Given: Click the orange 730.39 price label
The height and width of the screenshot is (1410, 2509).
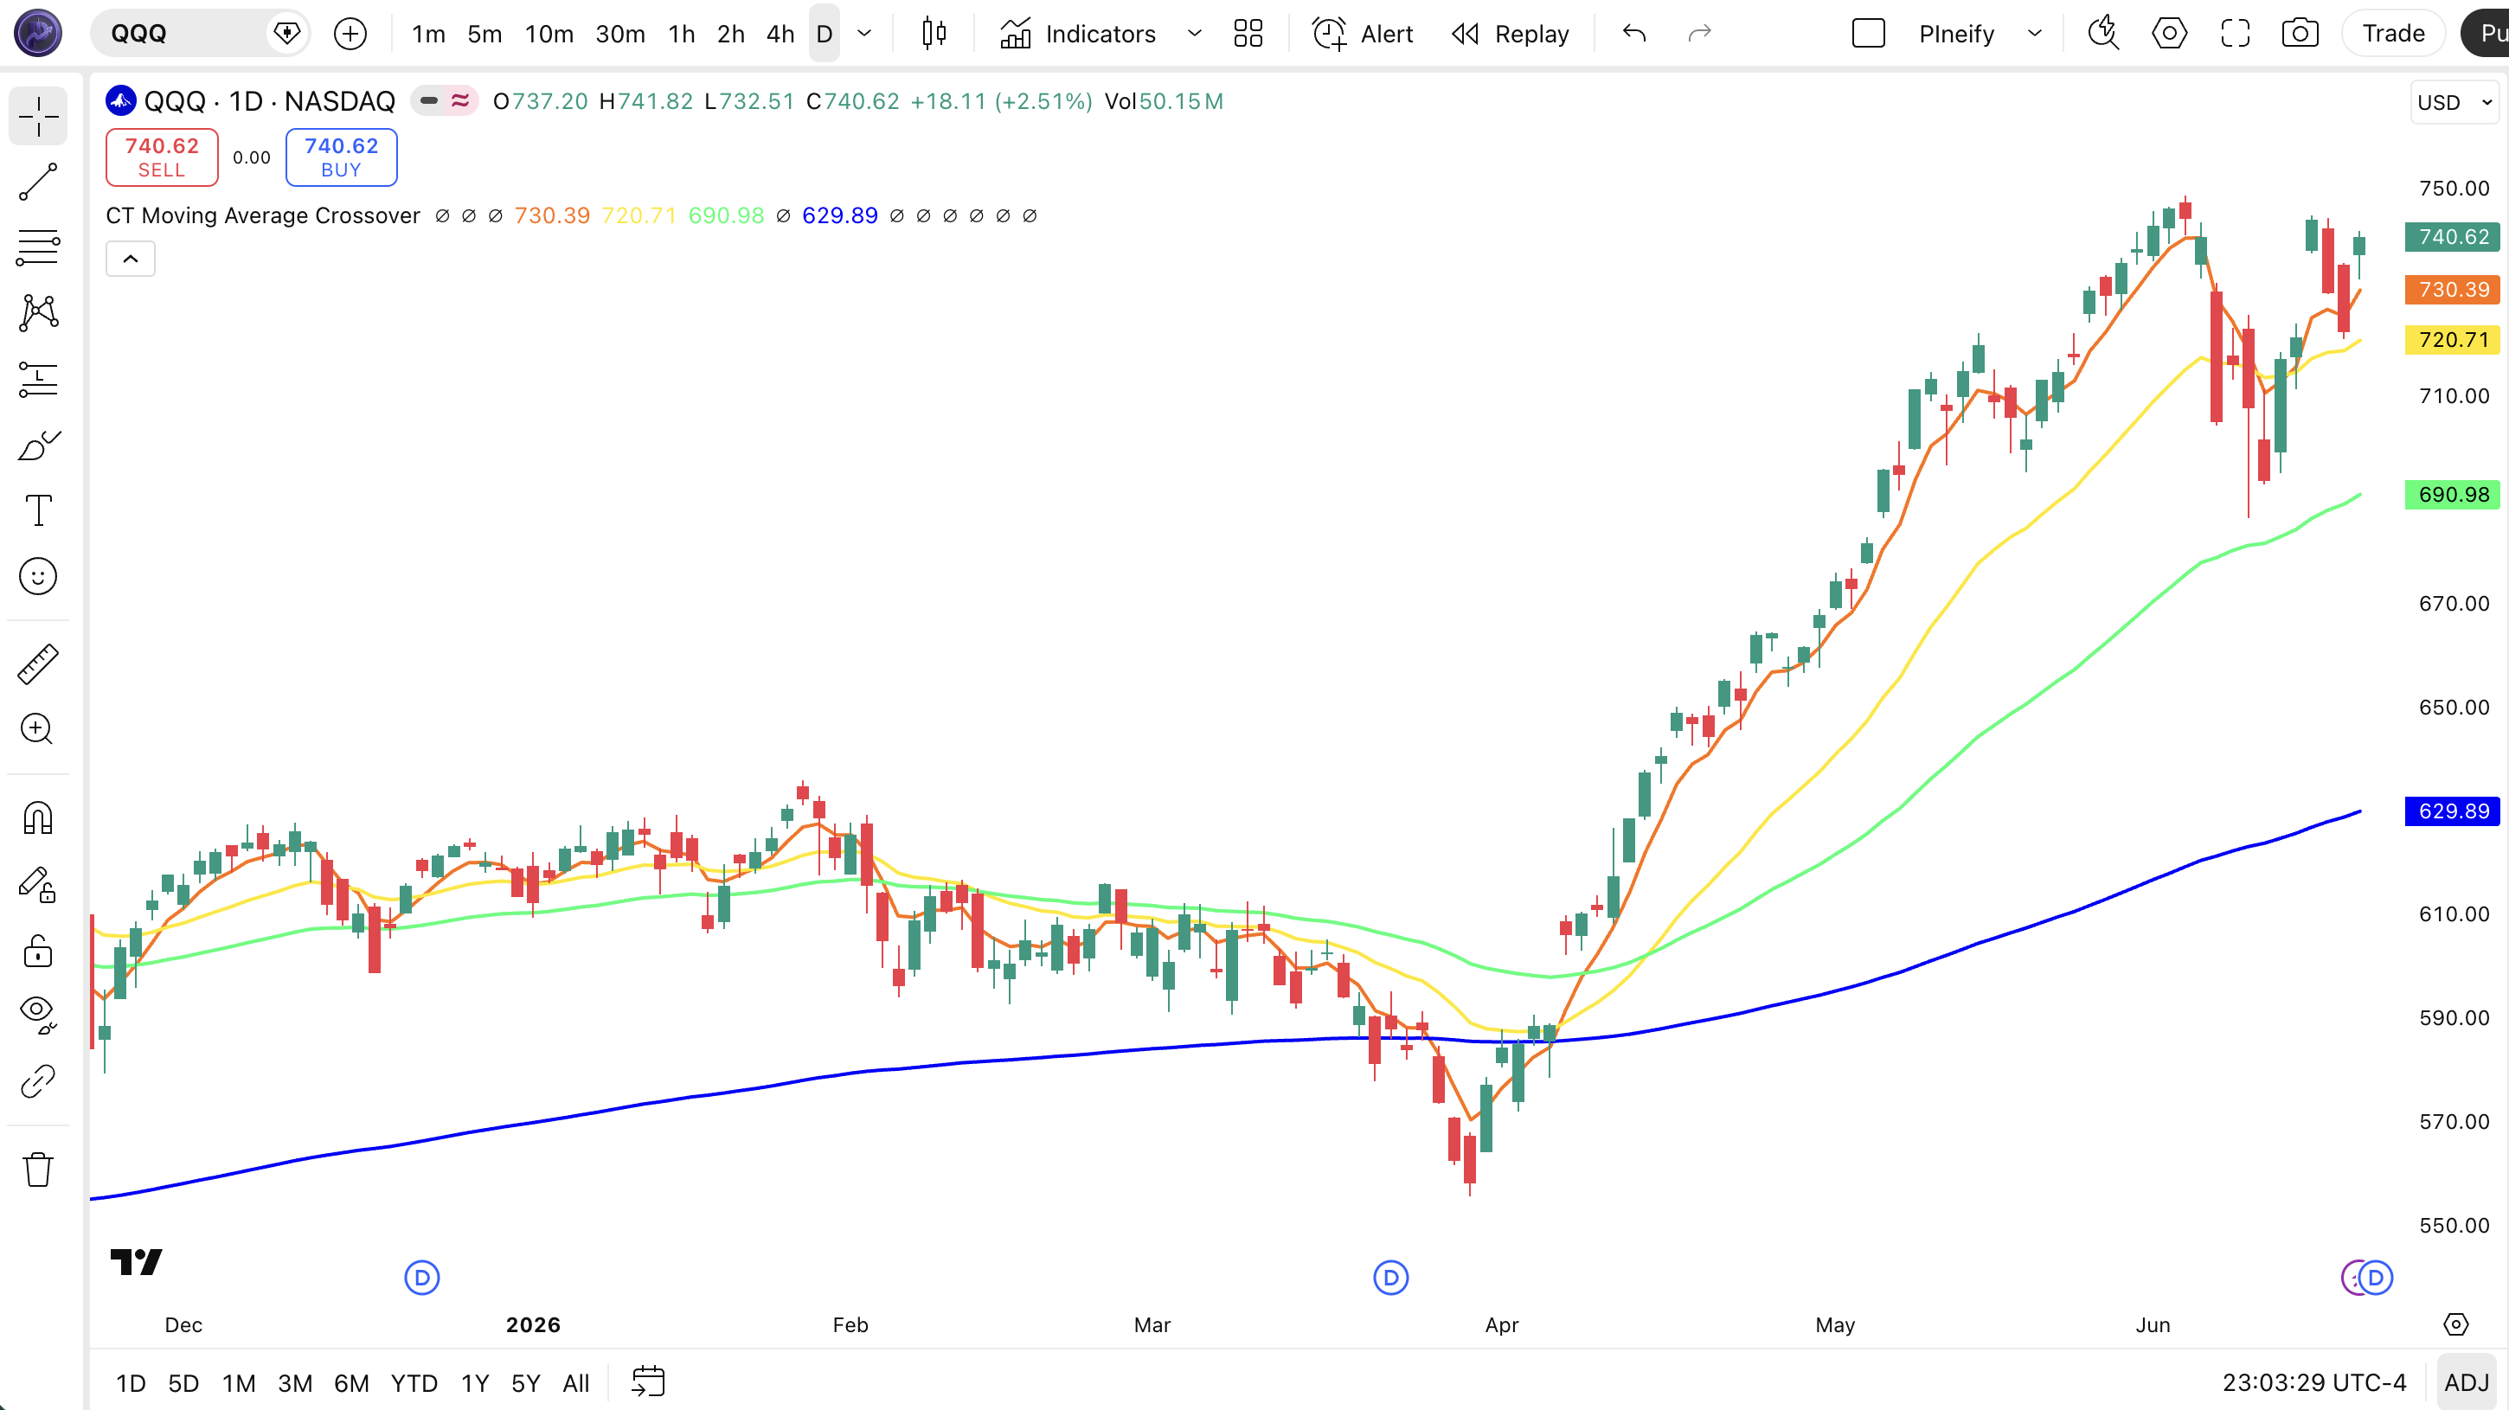Looking at the screenshot, I should click(2453, 289).
